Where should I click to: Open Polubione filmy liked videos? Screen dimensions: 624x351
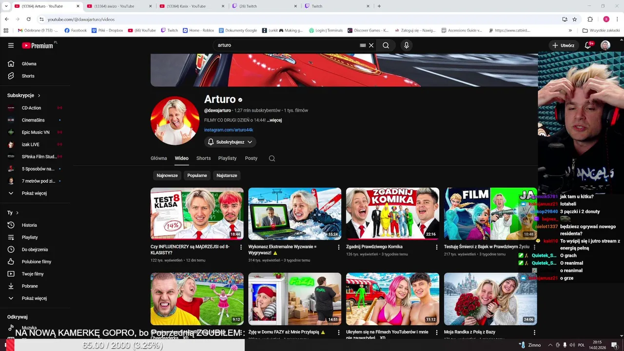(35, 262)
